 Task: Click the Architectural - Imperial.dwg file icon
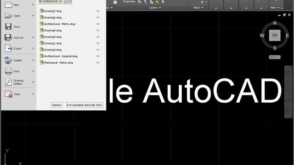[42, 56]
